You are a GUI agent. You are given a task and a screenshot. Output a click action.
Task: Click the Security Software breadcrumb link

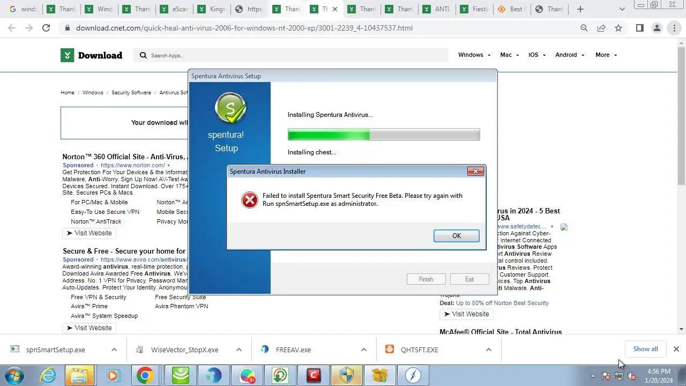pyautogui.click(x=131, y=93)
